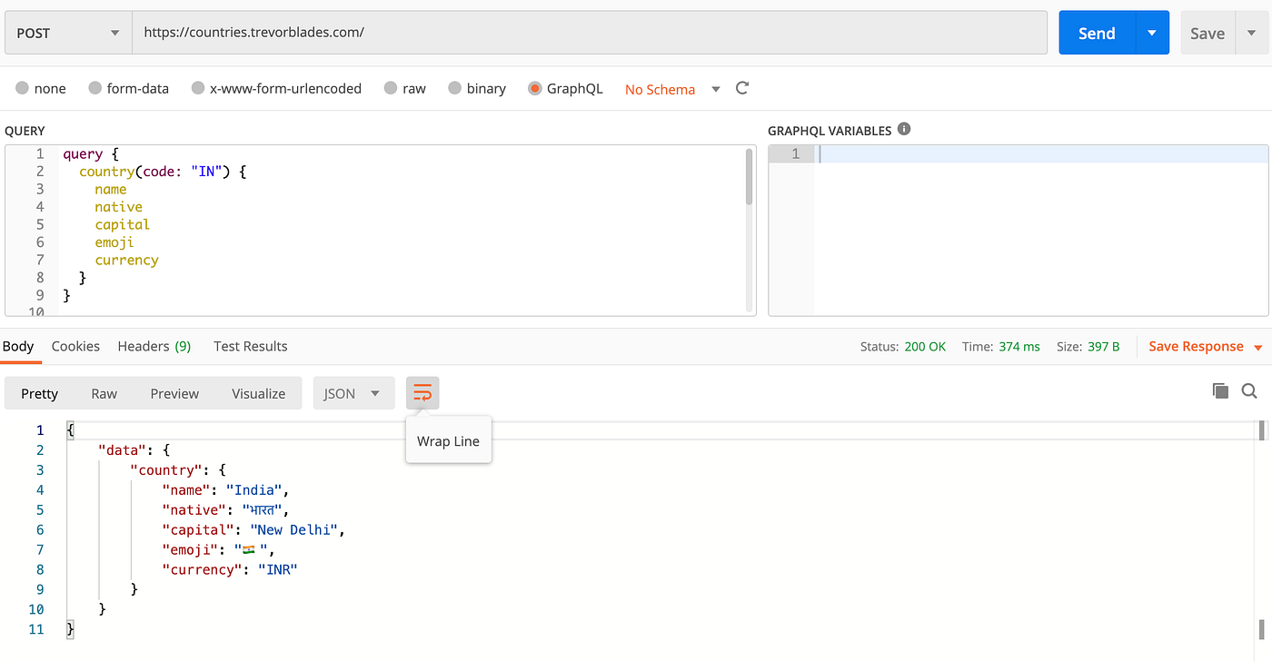The width and height of the screenshot is (1272, 661).
Task: Click the Save button
Action: click(x=1207, y=32)
